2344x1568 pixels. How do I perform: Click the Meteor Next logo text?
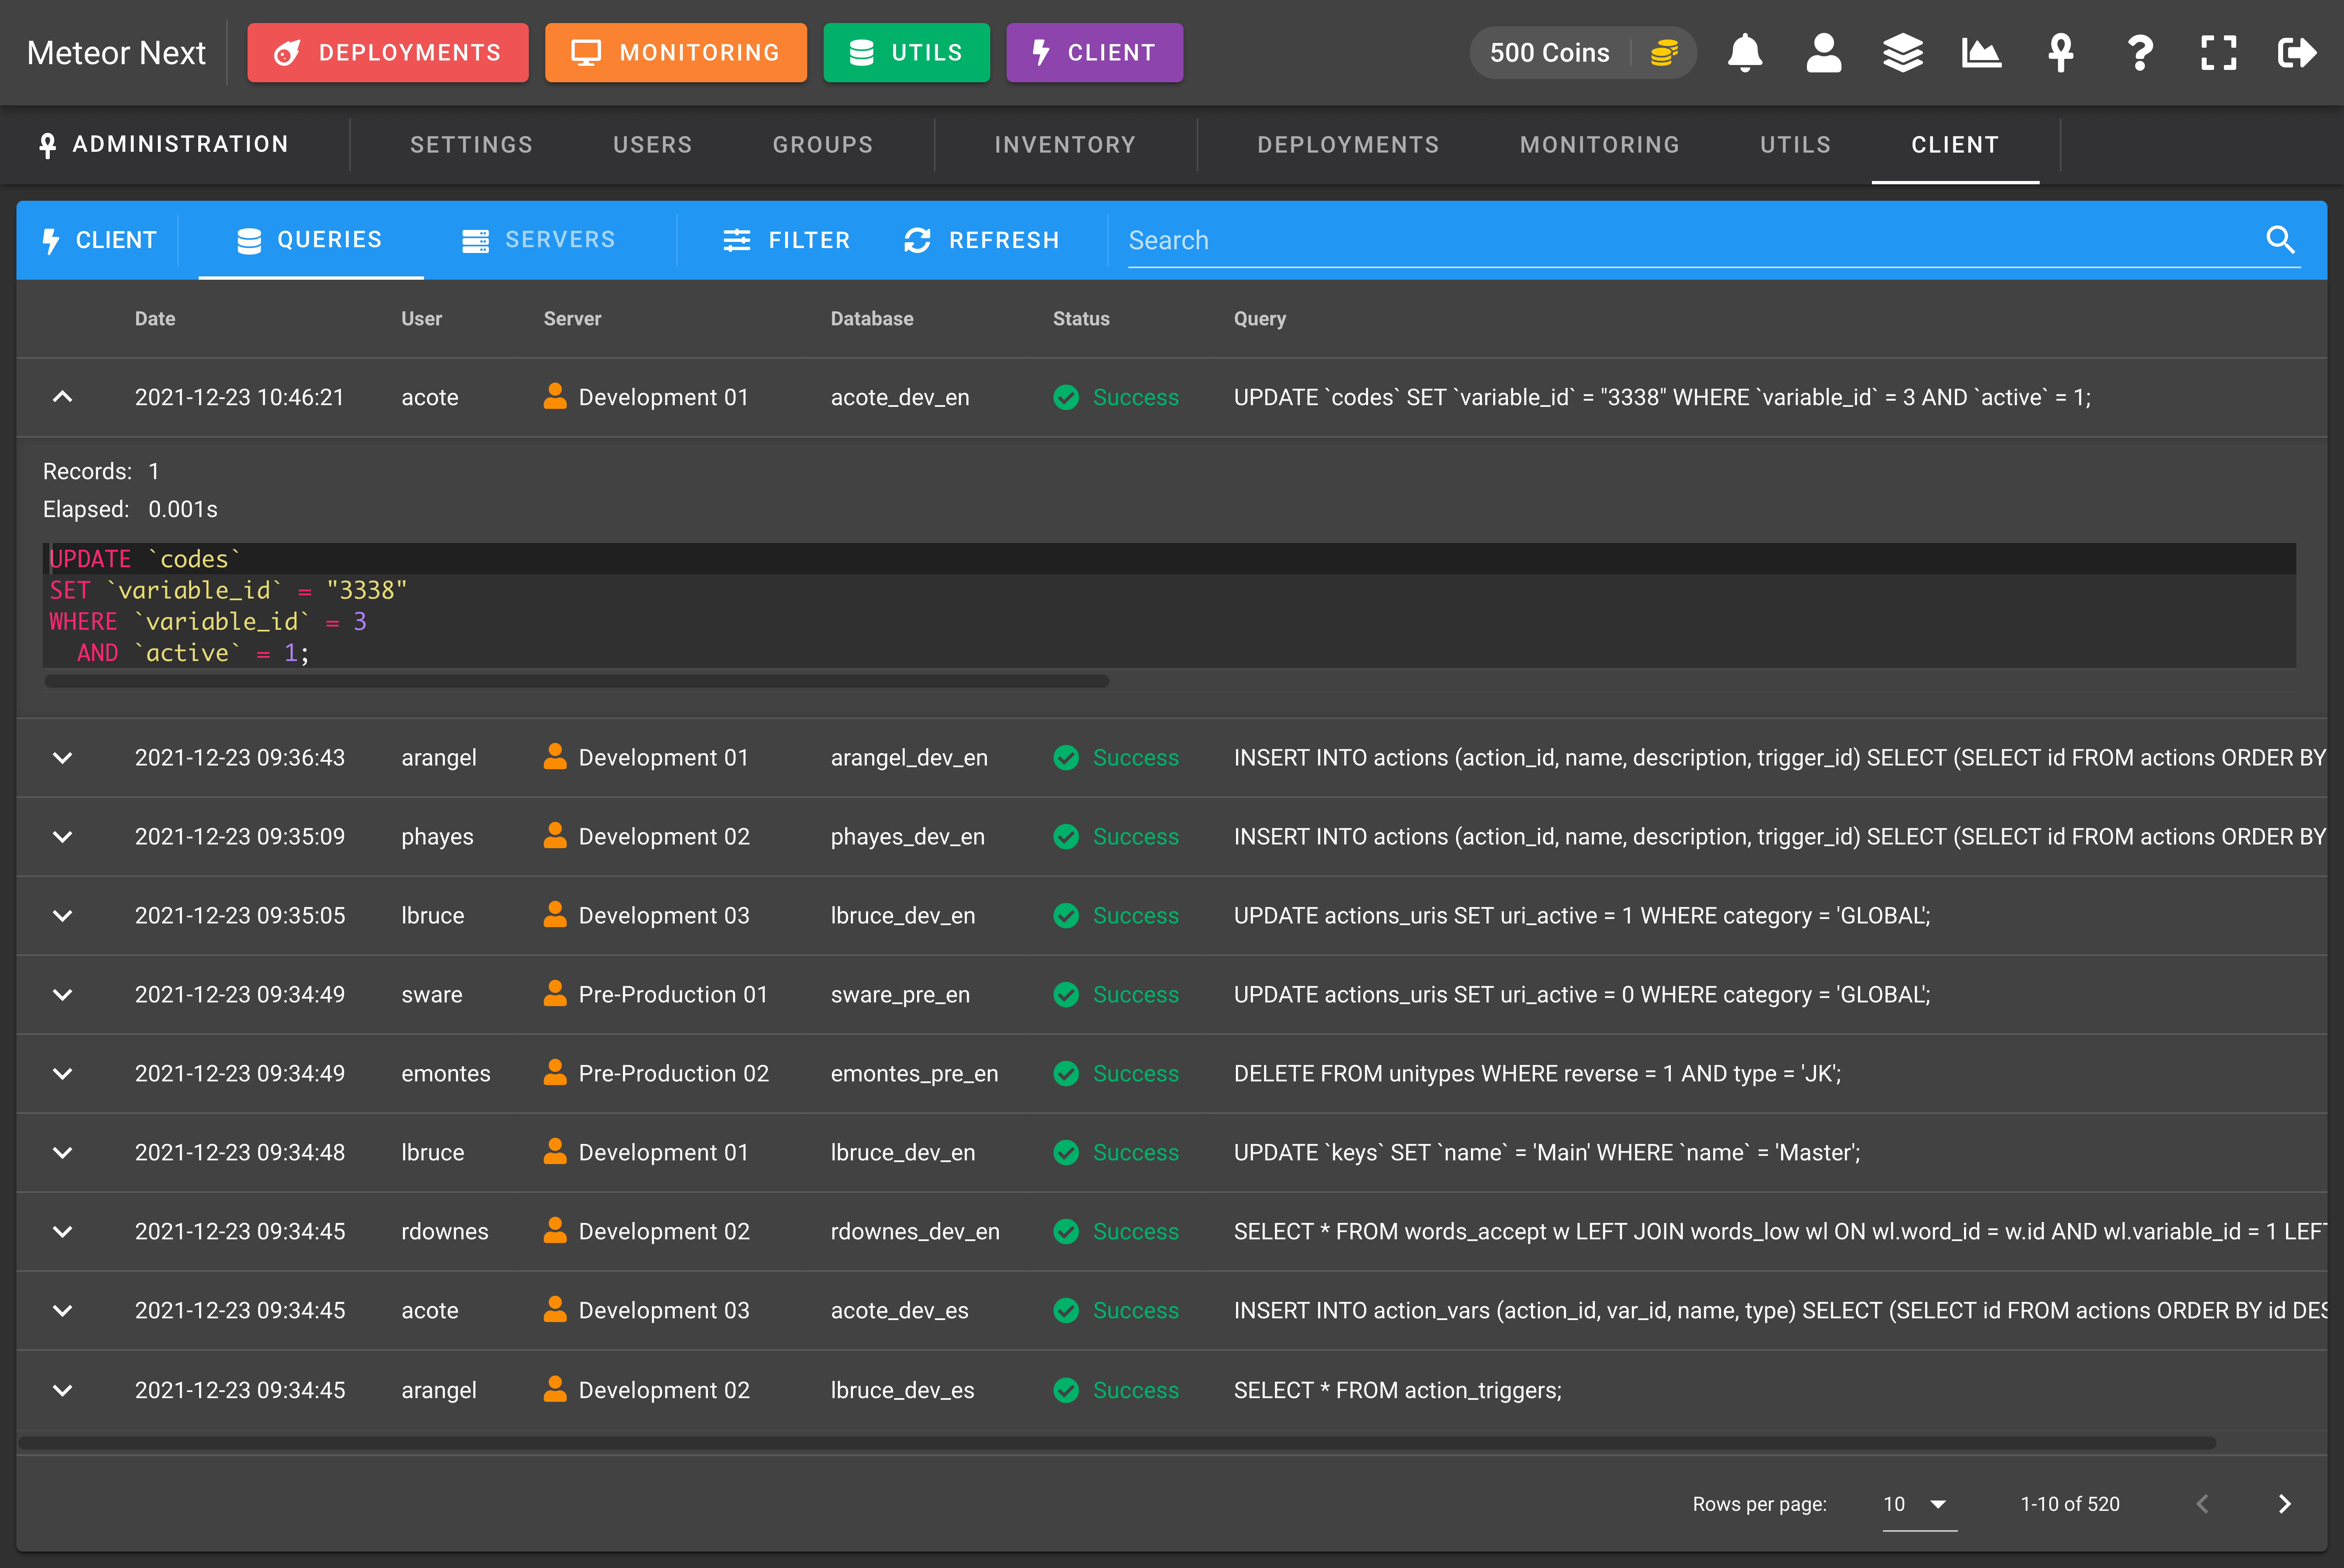116,53
